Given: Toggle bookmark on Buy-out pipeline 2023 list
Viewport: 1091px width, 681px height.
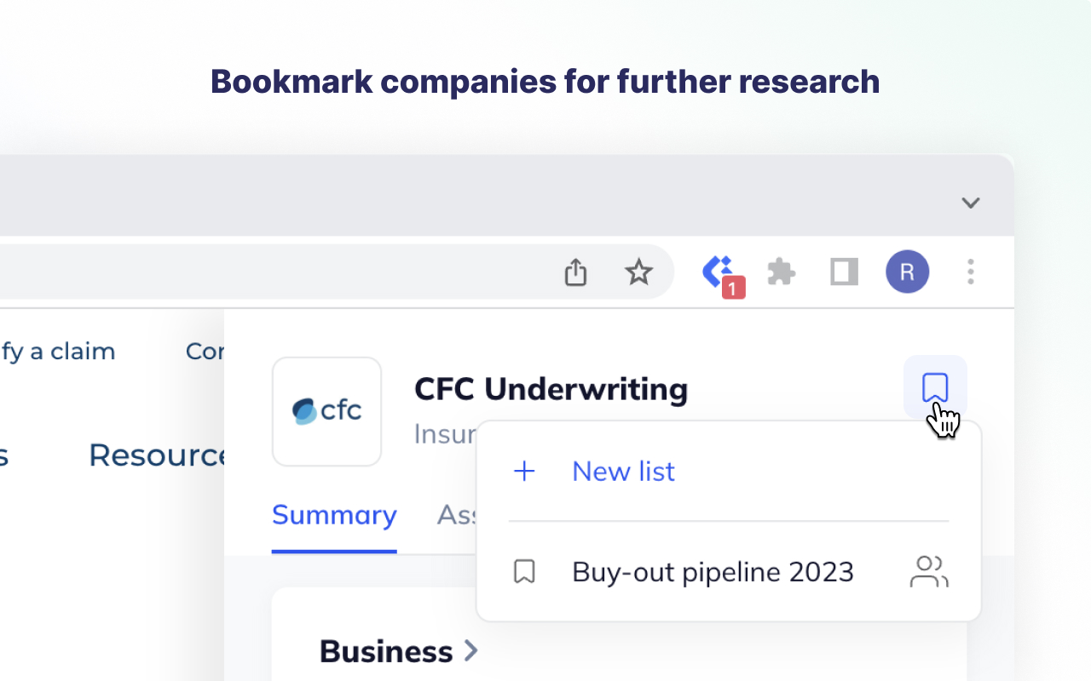Looking at the screenshot, I should [x=524, y=572].
